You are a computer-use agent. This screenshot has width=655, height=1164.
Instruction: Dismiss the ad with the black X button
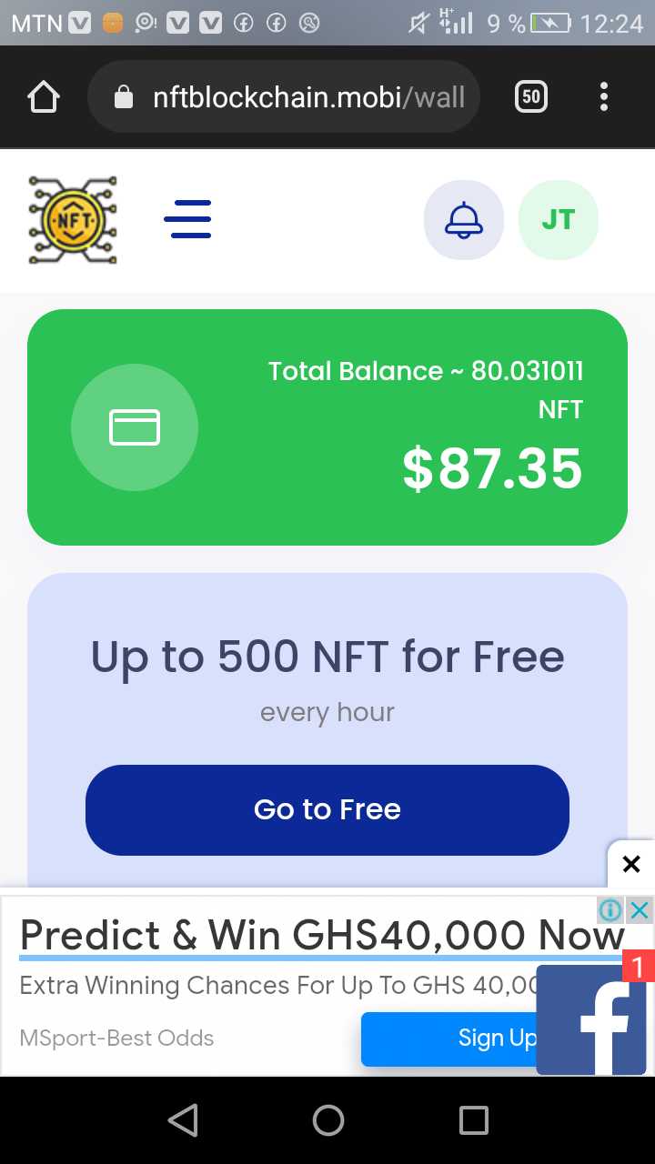(x=631, y=865)
